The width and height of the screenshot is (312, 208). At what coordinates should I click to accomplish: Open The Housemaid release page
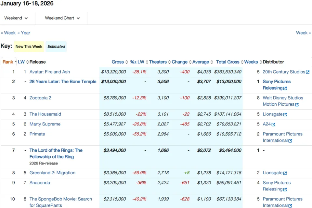tap(45, 114)
